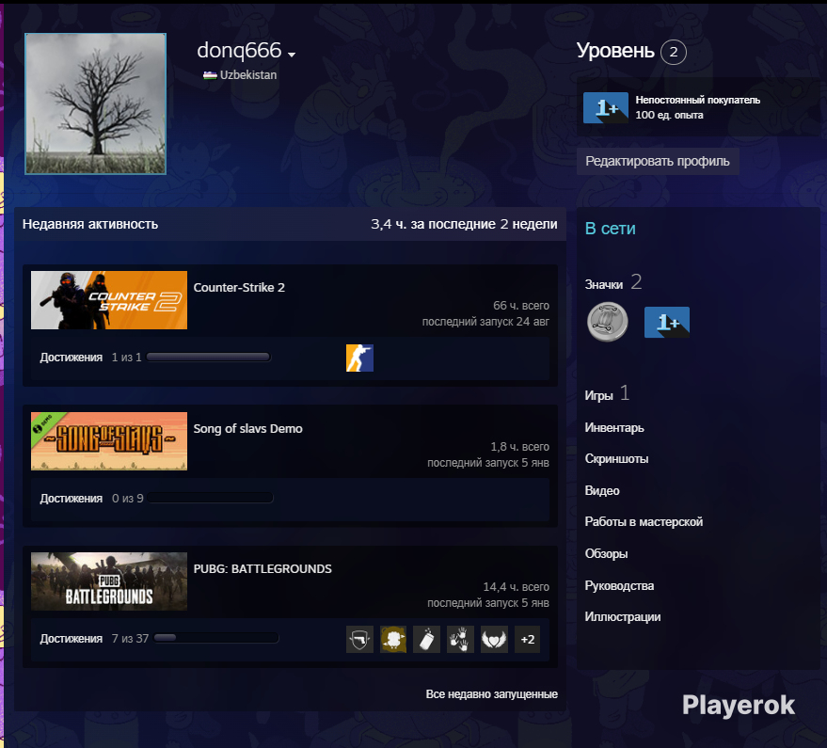Click the 14,4 ч. всего playtime
This screenshot has height=748, width=827.
tap(517, 587)
